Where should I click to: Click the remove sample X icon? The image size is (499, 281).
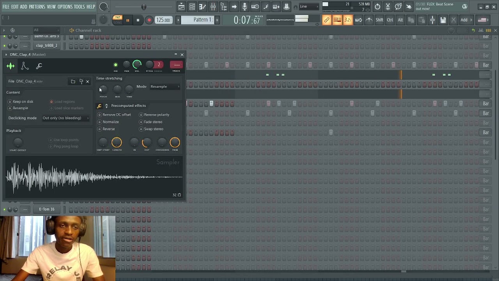pyautogui.click(x=88, y=82)
